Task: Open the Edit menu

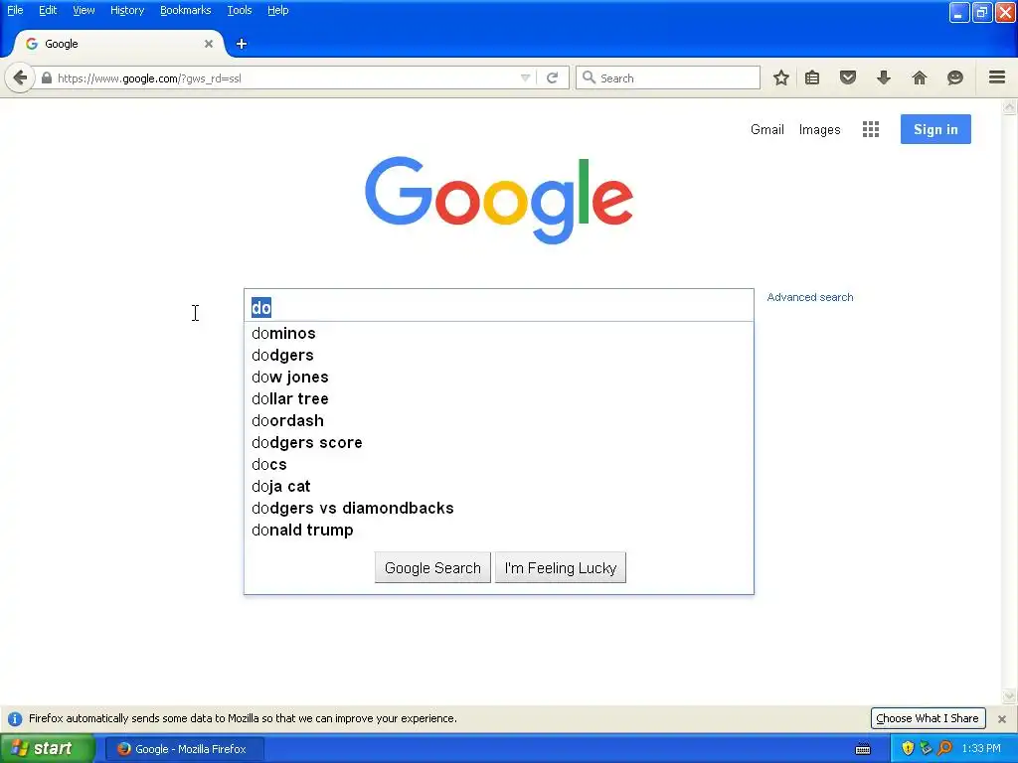Action: click(48, 10)
